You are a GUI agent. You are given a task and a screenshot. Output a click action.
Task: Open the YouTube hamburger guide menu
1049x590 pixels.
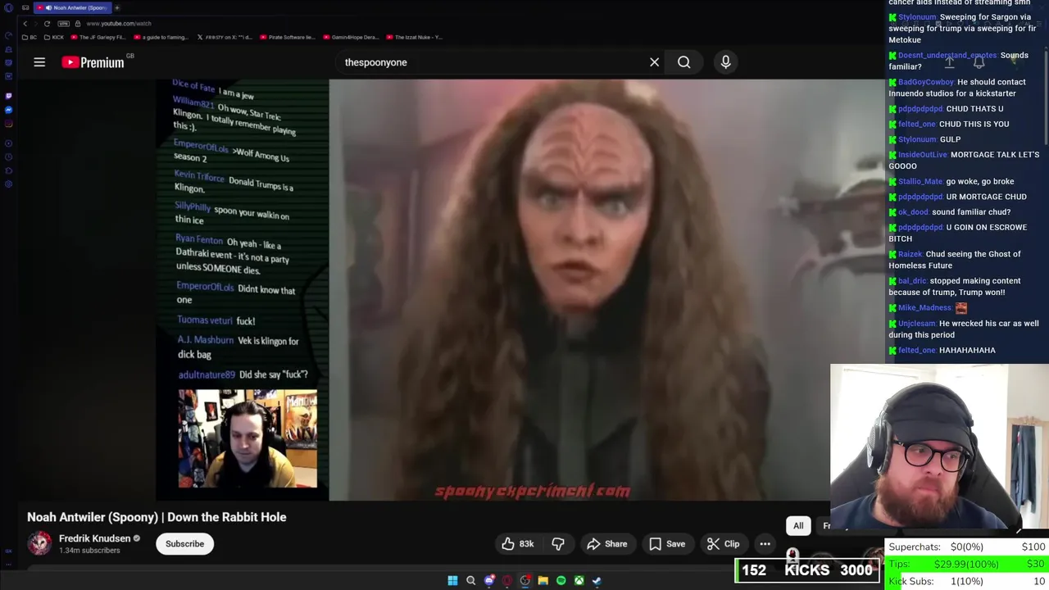click(39, 62)
